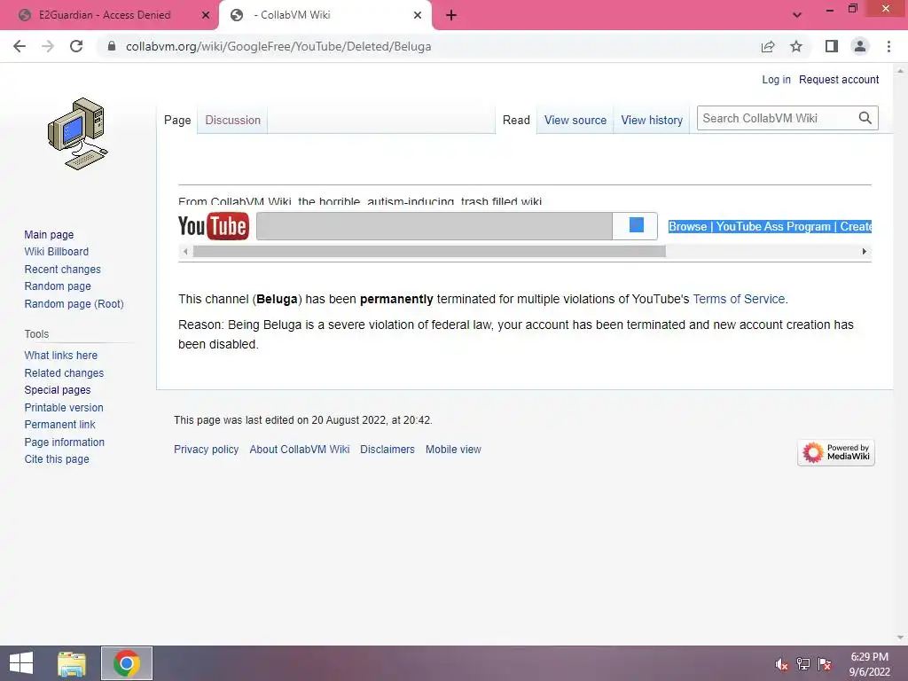908x681 pixels.
Task: Click Request account link
Action: click(x=839, y=79)
